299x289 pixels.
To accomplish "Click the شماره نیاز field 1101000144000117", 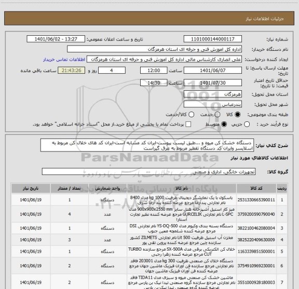I will 213,39.
